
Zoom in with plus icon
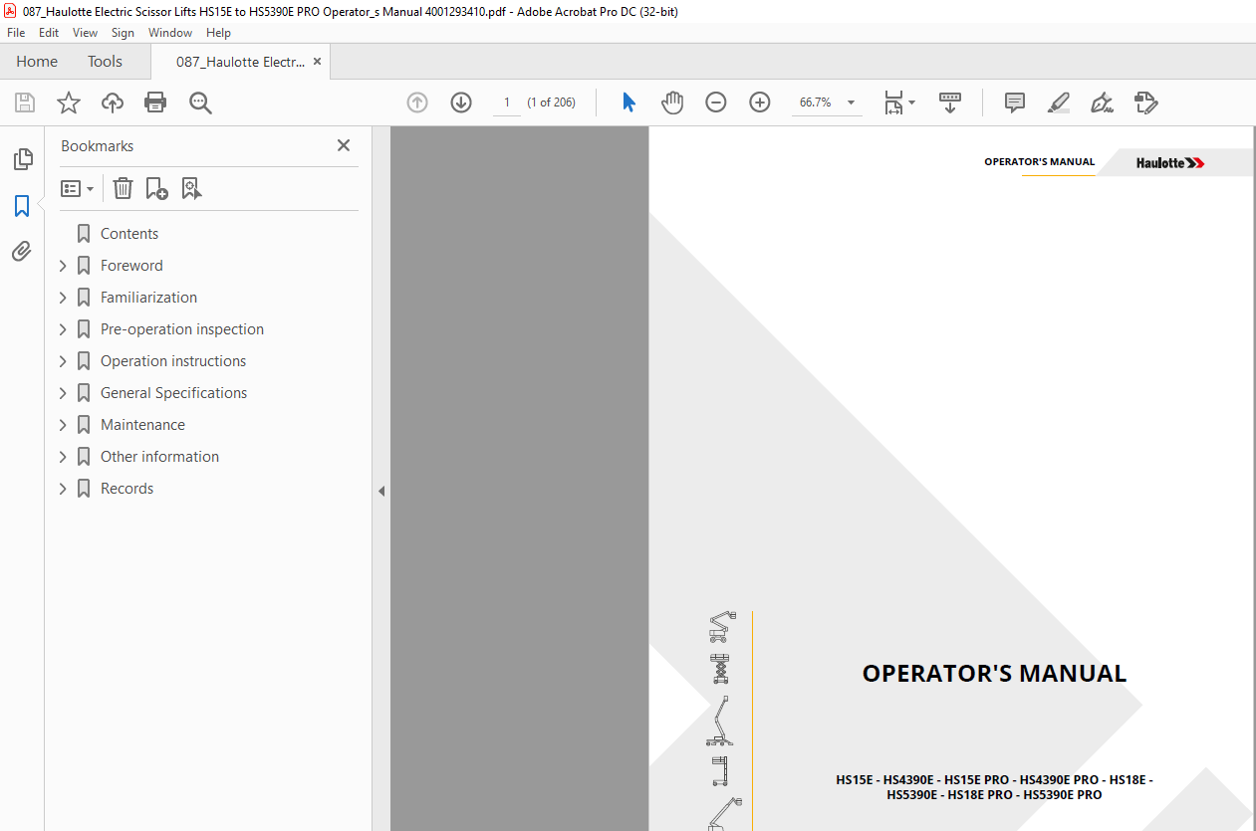760,103
